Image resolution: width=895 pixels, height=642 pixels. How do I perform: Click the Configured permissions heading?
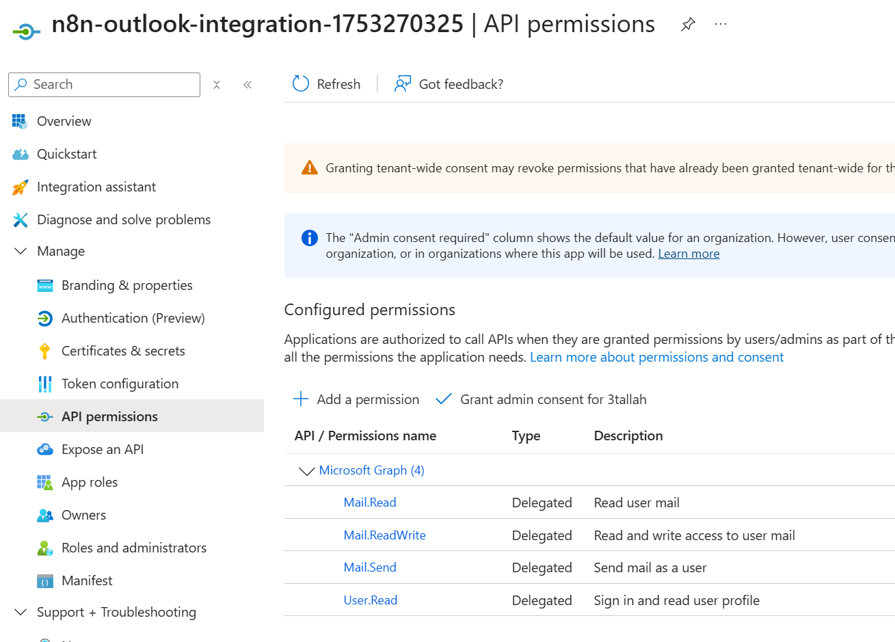pos(369,310)
